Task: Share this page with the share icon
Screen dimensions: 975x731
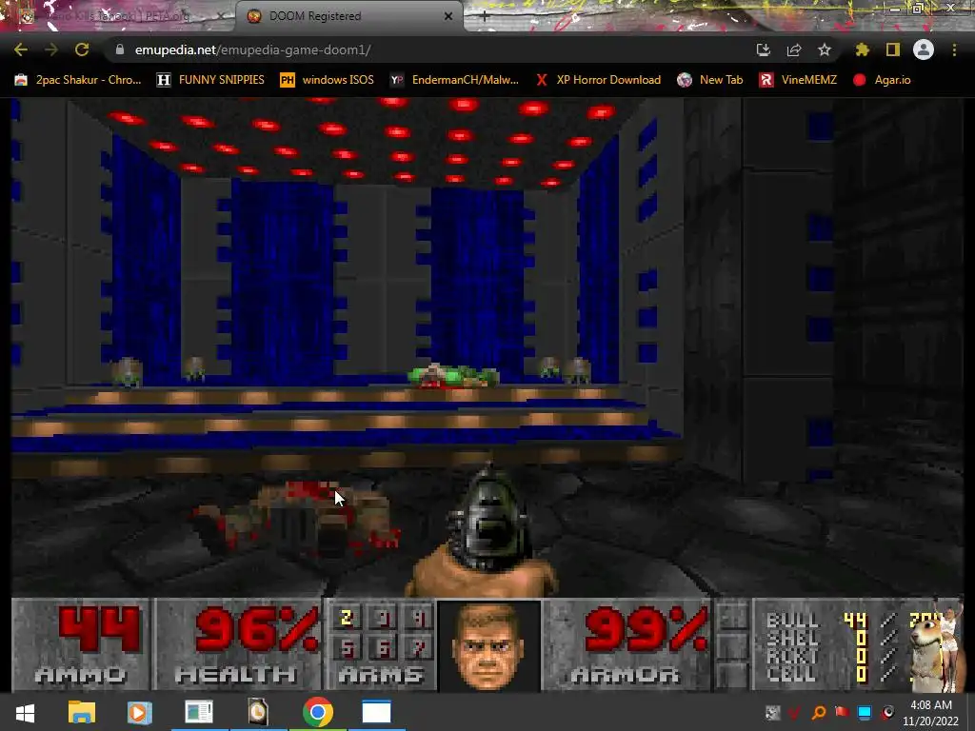Action: [793, 49]
